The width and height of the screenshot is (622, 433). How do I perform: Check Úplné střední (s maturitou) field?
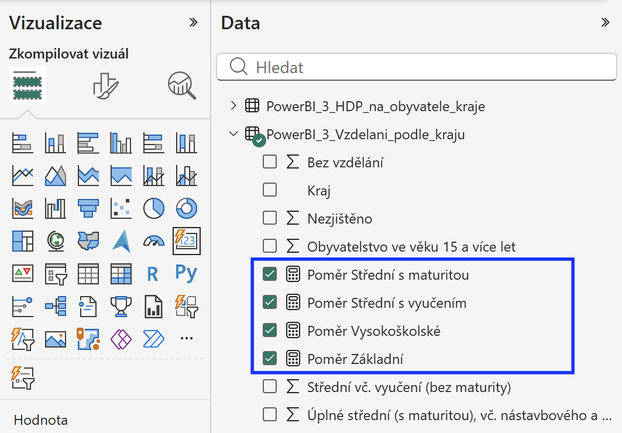pos(270,415)
